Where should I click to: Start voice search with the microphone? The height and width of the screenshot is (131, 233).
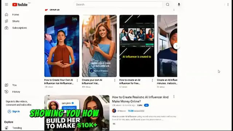[x=179, y=4]
